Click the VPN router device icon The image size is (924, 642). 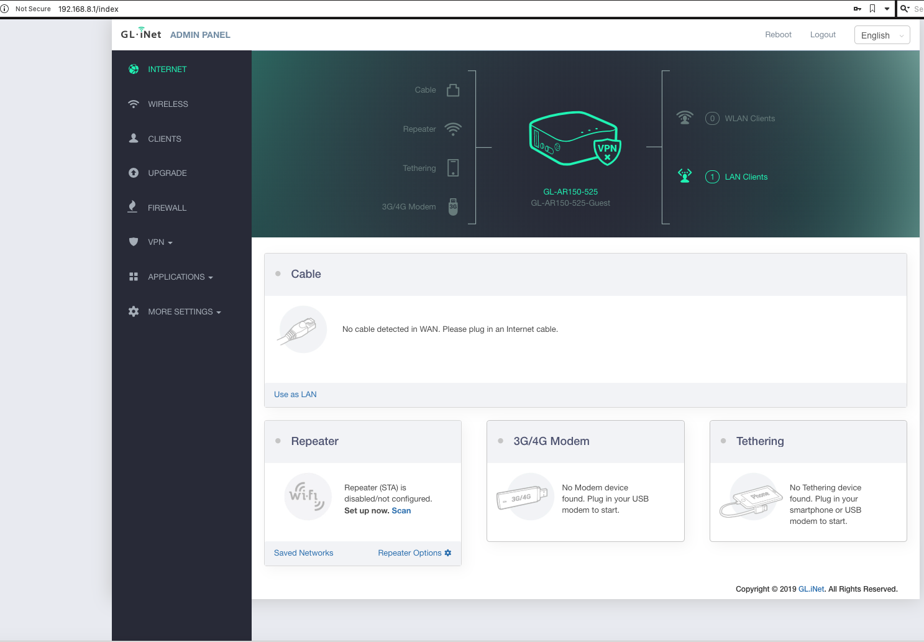(574, 139)
